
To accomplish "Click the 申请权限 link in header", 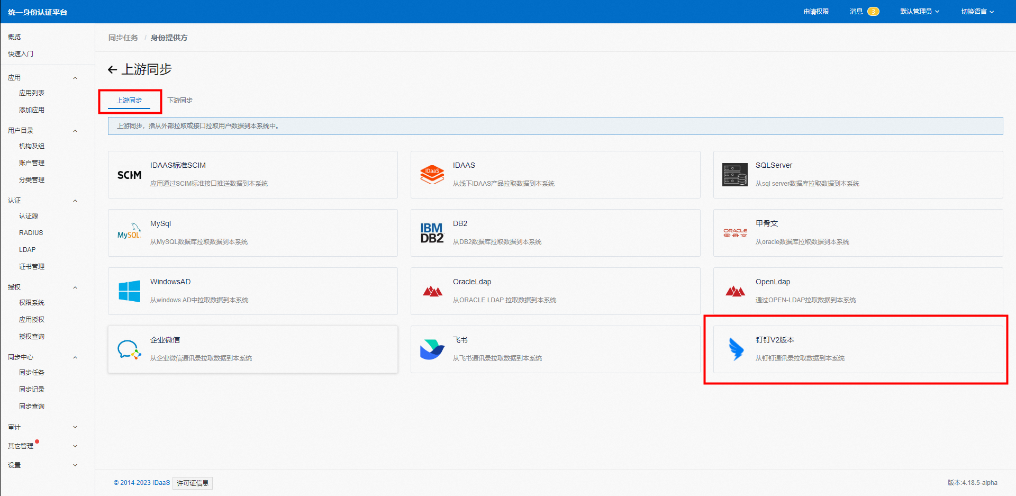I will coord(816,12).
